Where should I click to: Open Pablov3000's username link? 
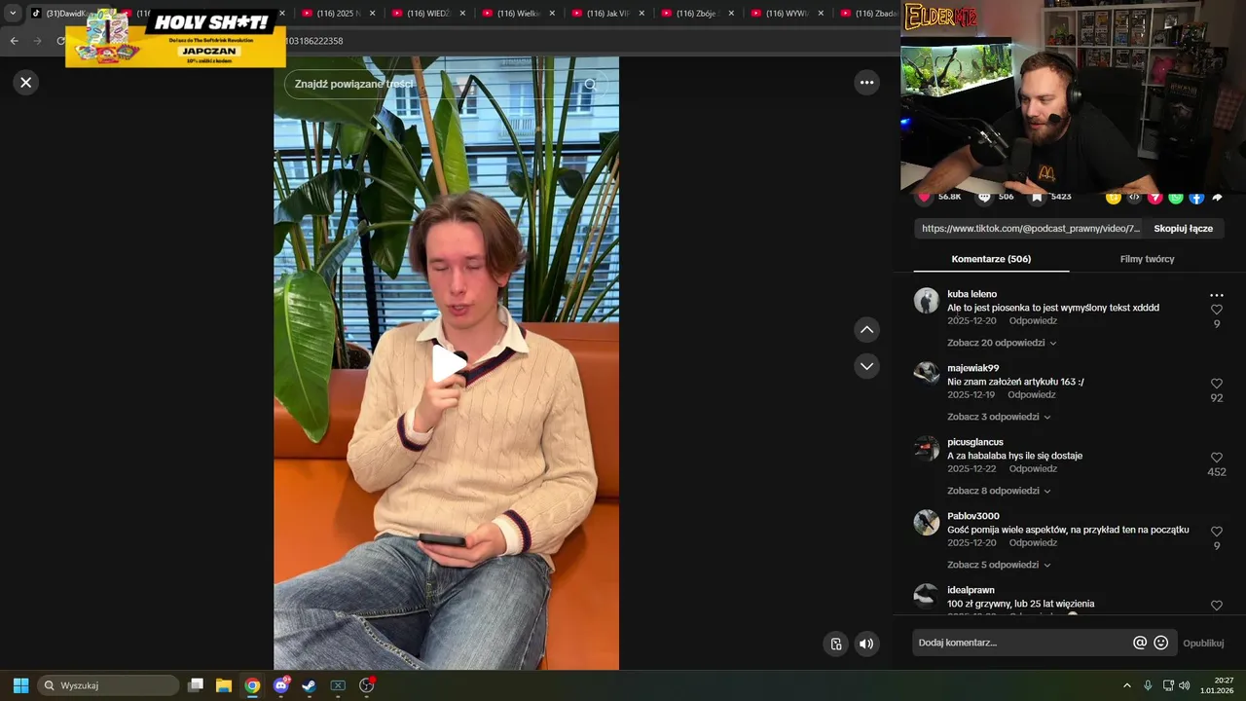click(972, 516)
